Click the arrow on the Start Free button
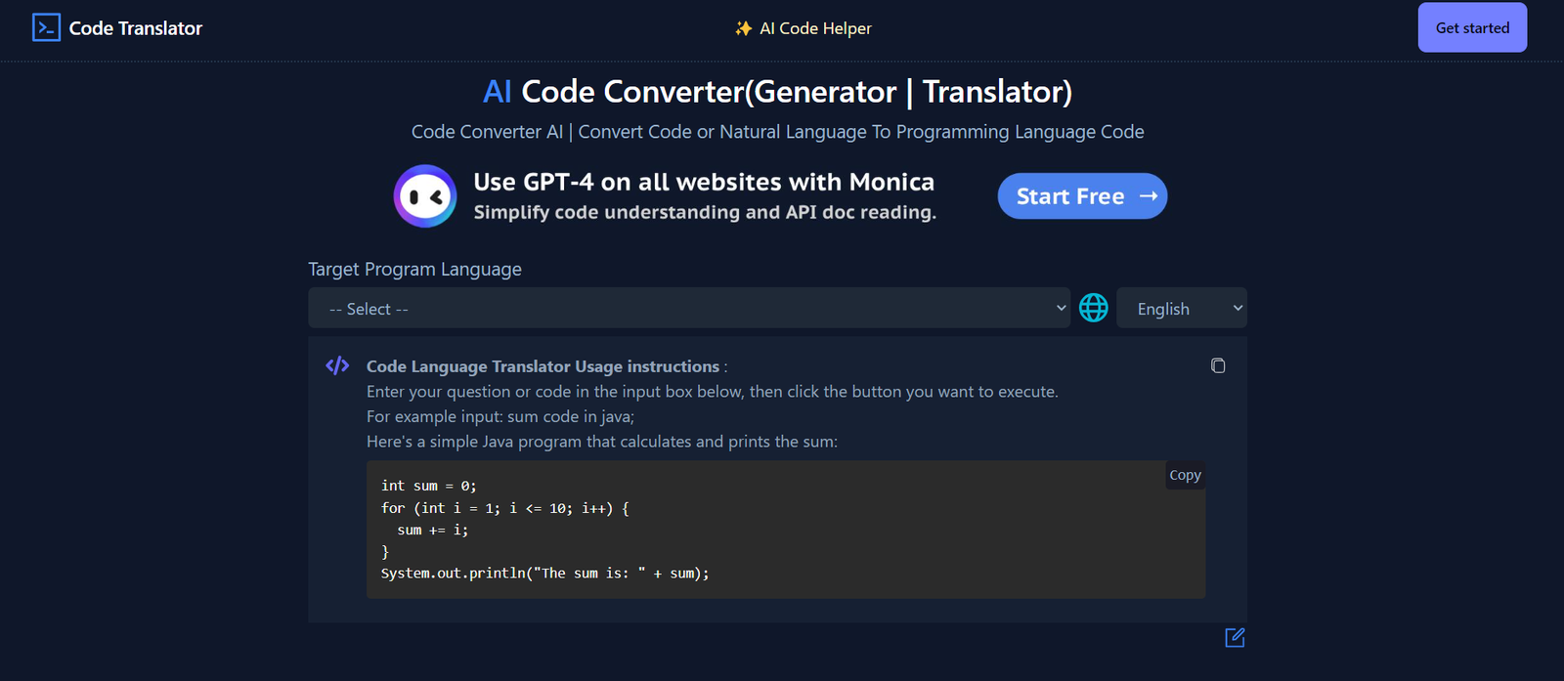 coord(1149,196)
